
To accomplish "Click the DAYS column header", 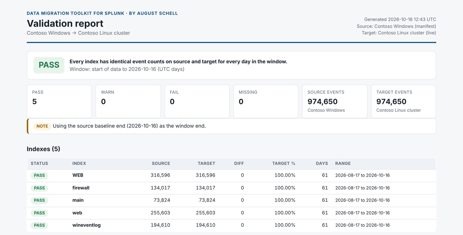I will click(x=322, y=163).
